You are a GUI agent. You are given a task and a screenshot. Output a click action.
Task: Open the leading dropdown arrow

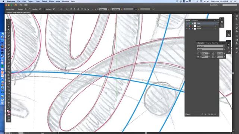(x=224, y=53)
